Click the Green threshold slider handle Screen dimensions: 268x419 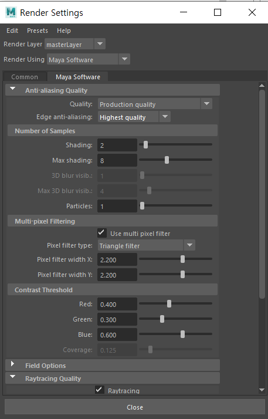coord(162,319)
